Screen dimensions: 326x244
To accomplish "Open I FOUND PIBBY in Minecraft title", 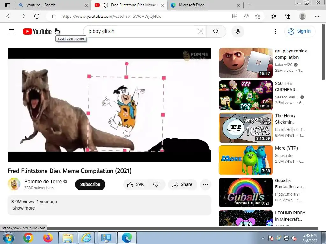I will click(x=290, y=216).
